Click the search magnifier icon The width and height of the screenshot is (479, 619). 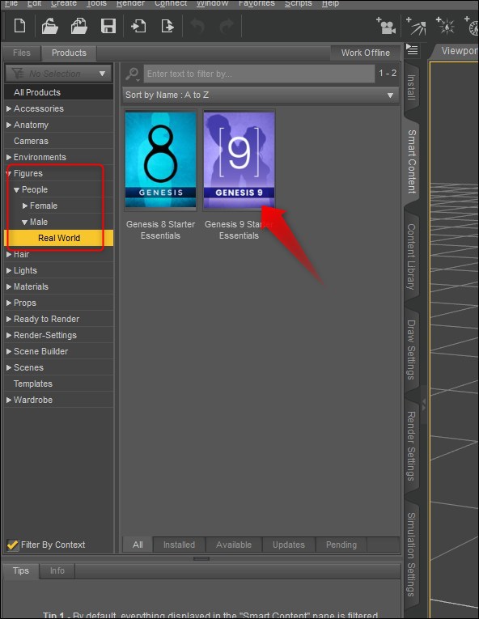[x=132, y=74]
